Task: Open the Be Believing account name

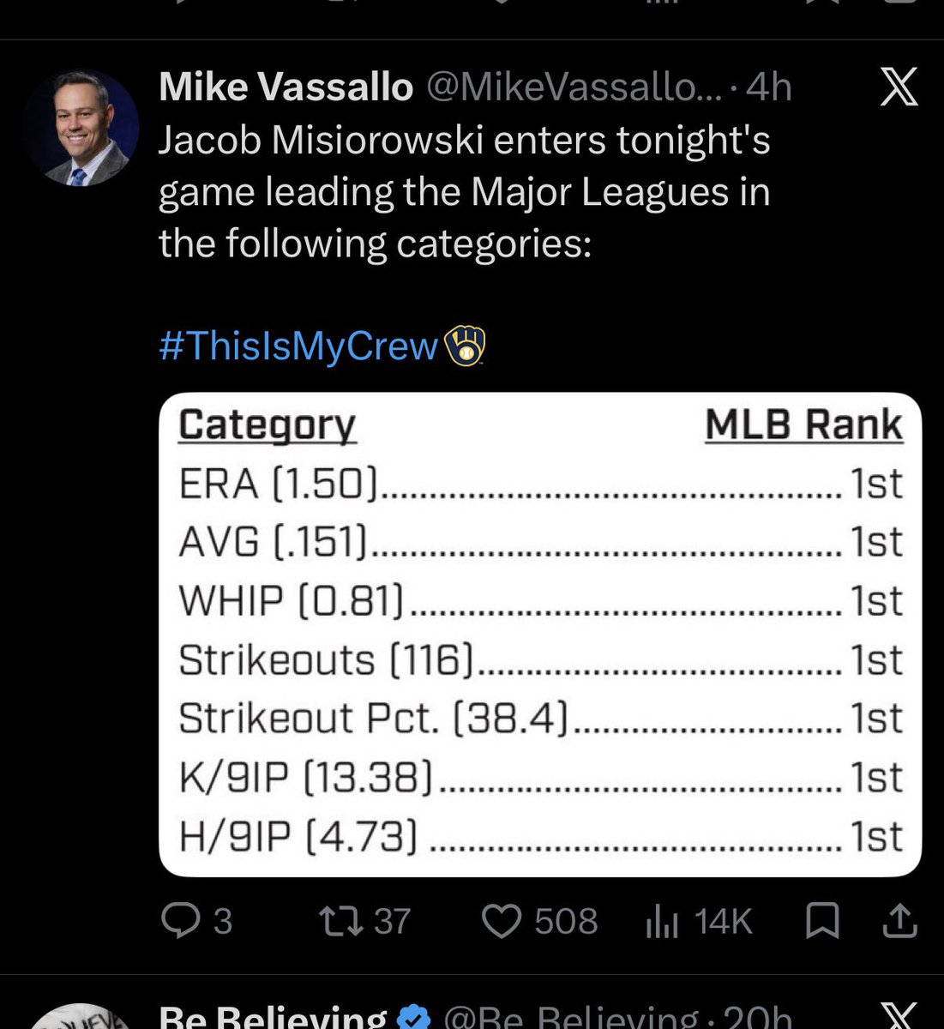Action: (273, 1016)
